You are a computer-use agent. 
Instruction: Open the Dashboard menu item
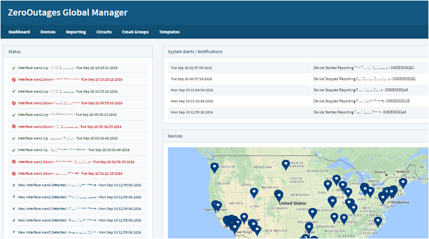[19, 32]
